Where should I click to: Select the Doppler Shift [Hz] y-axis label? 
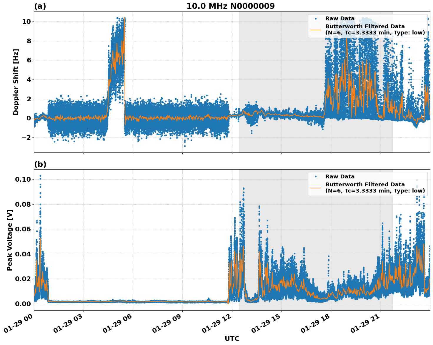[16, 82]
